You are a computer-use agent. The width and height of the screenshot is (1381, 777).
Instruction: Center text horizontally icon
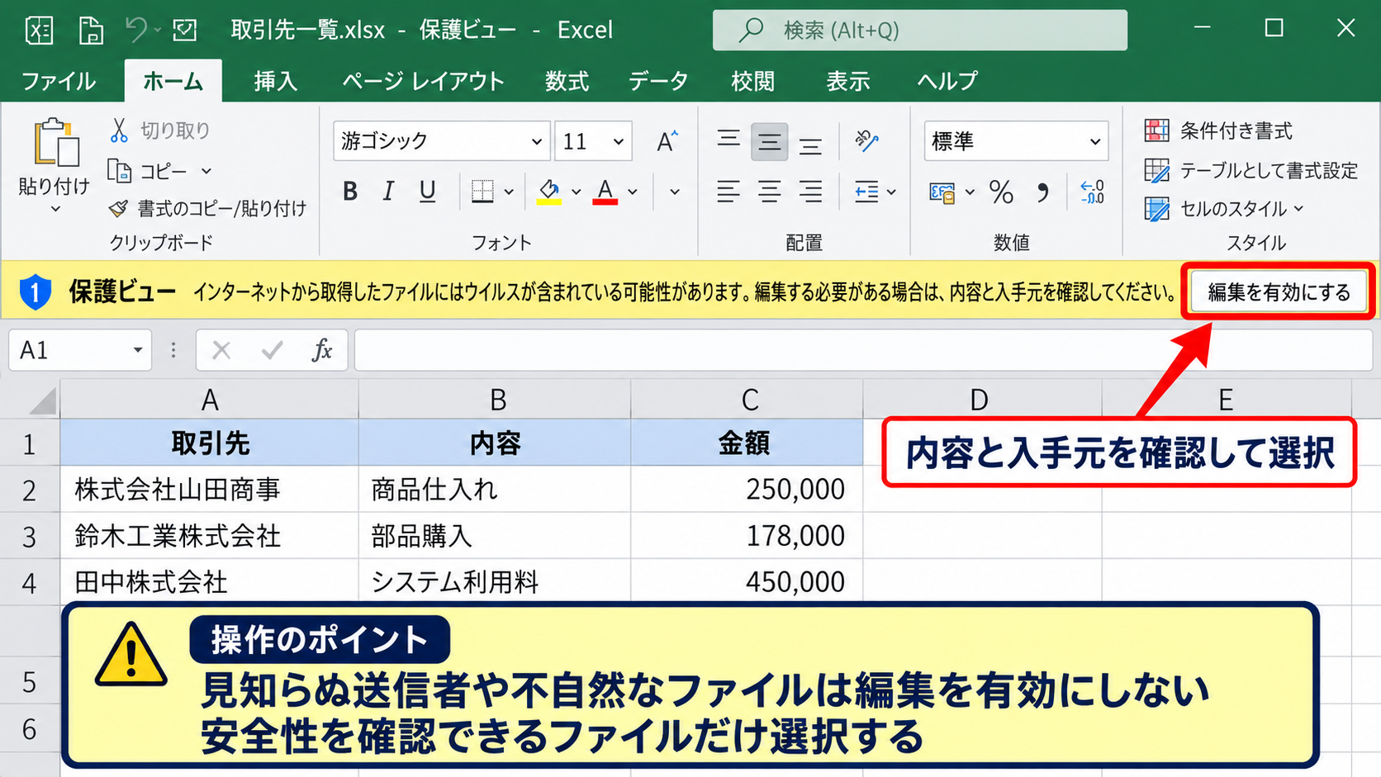tap(769, 192)
